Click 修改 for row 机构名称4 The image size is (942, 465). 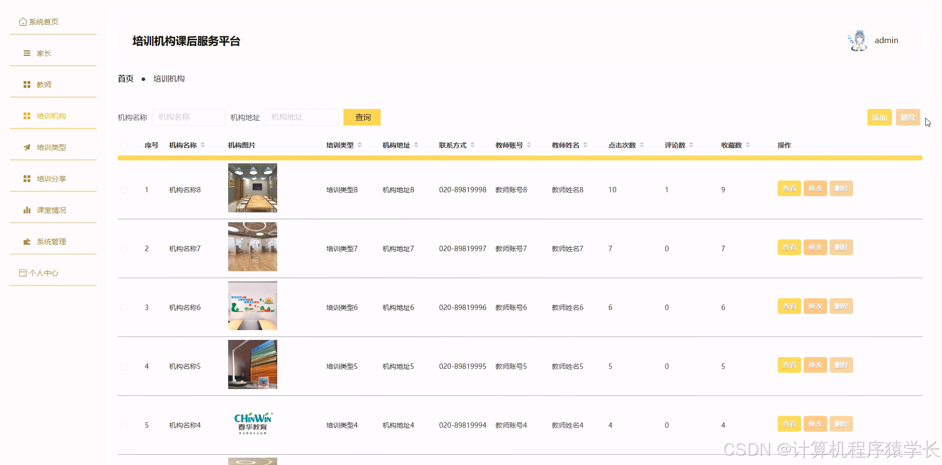815,424
